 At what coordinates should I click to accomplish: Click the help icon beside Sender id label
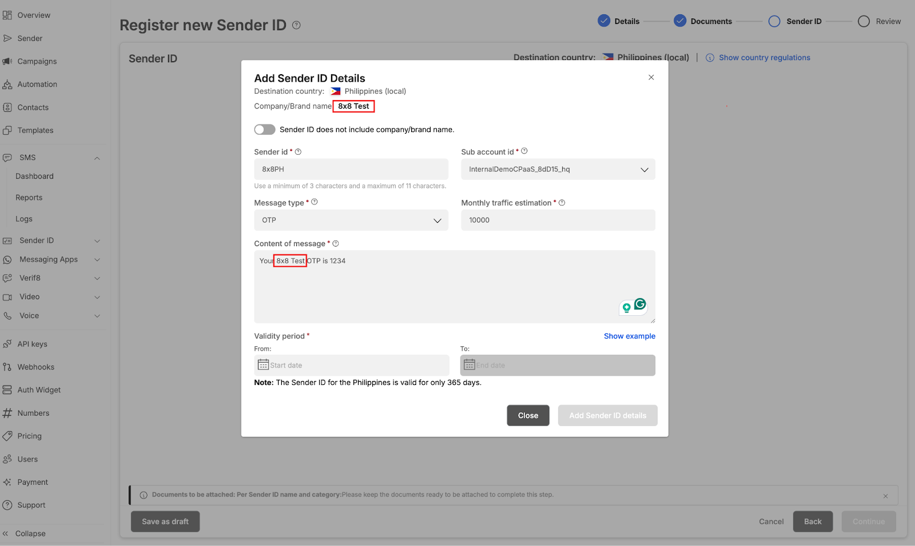pyautogui.click(x=298, y=152)
